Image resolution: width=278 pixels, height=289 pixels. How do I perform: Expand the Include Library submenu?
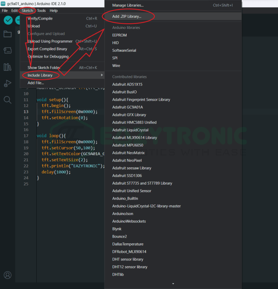[40, 75]
